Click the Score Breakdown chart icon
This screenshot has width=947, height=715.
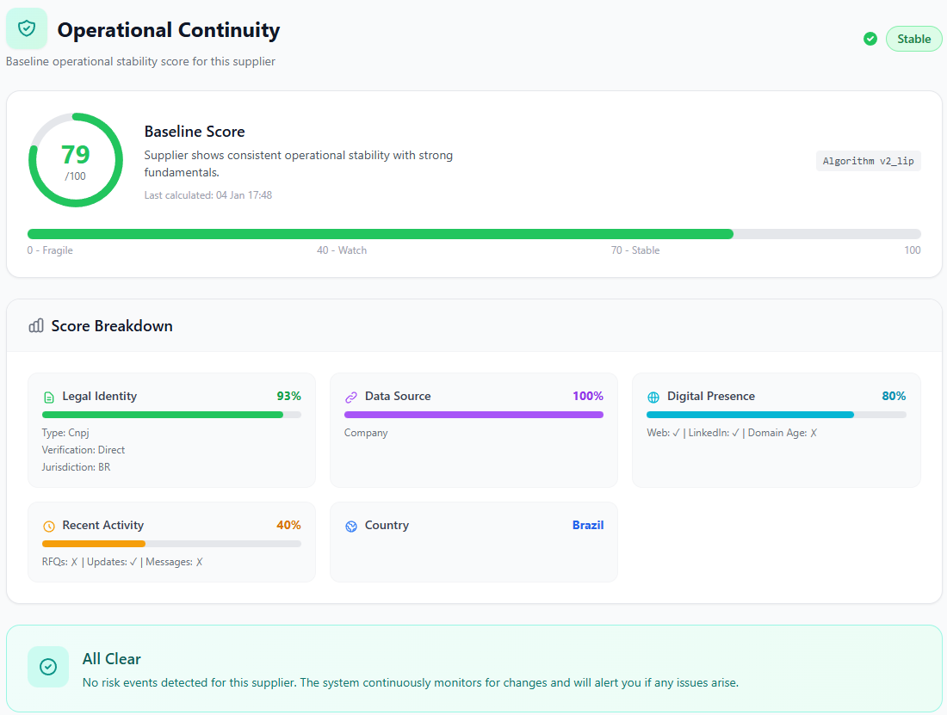[x=35, y=325]
